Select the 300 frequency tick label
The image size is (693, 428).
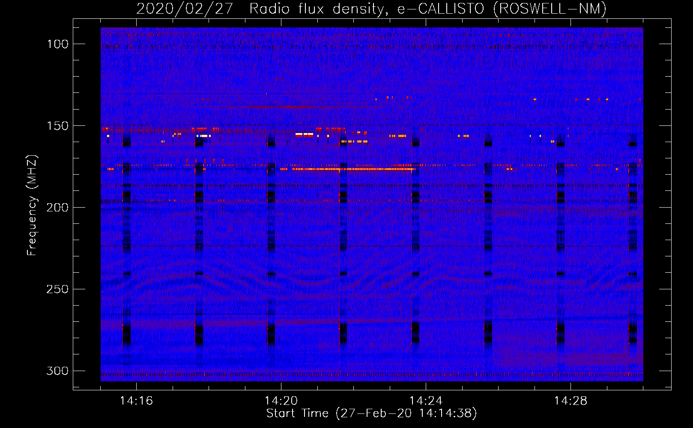pos(57,371)
